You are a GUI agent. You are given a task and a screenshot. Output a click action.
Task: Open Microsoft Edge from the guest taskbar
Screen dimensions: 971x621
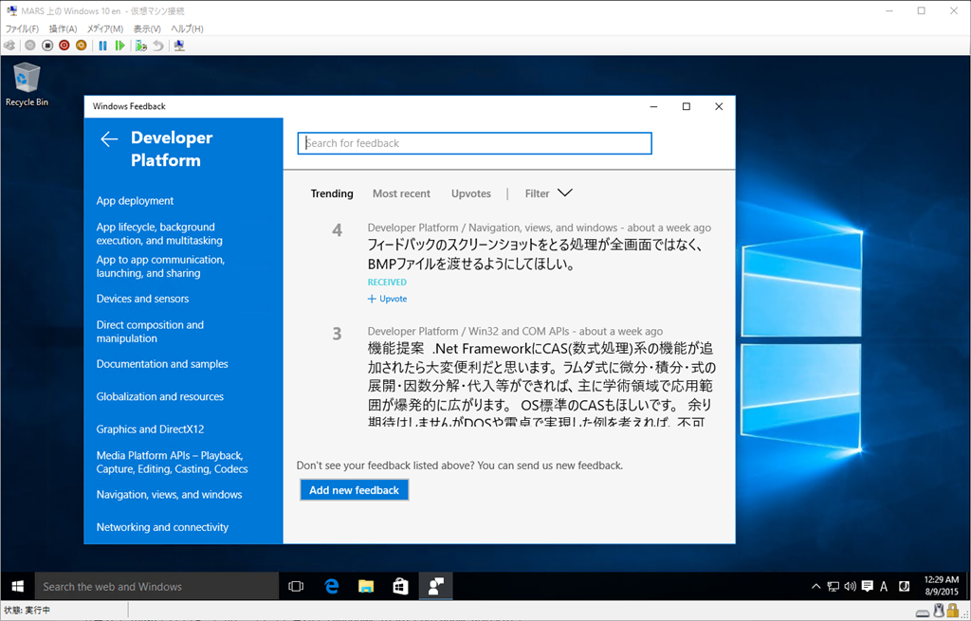tap(332, 587)
